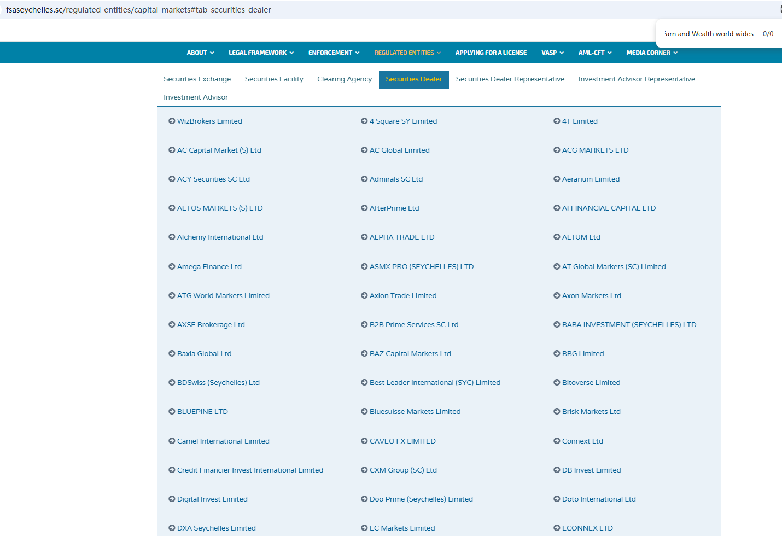The image size is (782, 536).
Task: Open the BBG Limited link
Action: click(583, 353)
